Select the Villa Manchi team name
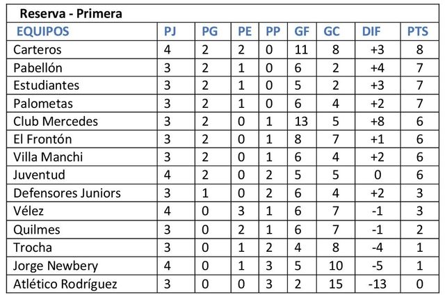The image size is (445, 297). [x=48, y=157]
